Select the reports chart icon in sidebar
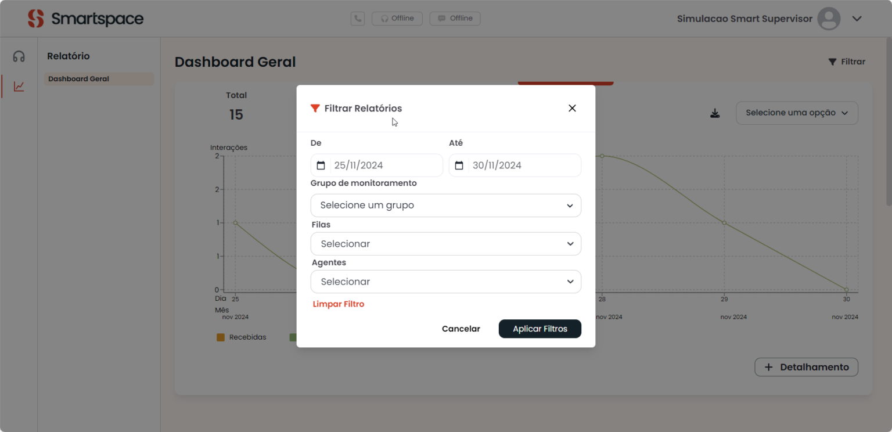This screenshot has height=432, width=892. pos(19,85)
